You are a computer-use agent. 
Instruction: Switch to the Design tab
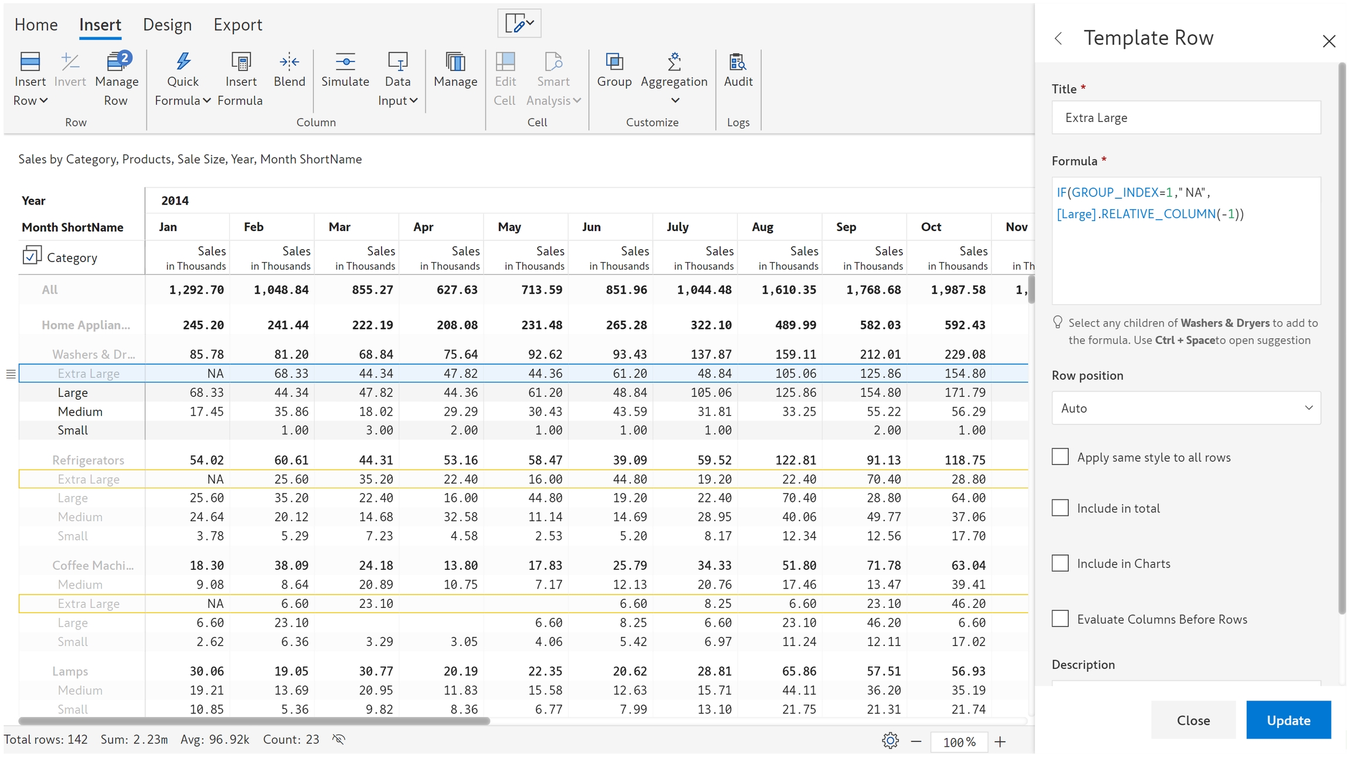coord(167,25)
